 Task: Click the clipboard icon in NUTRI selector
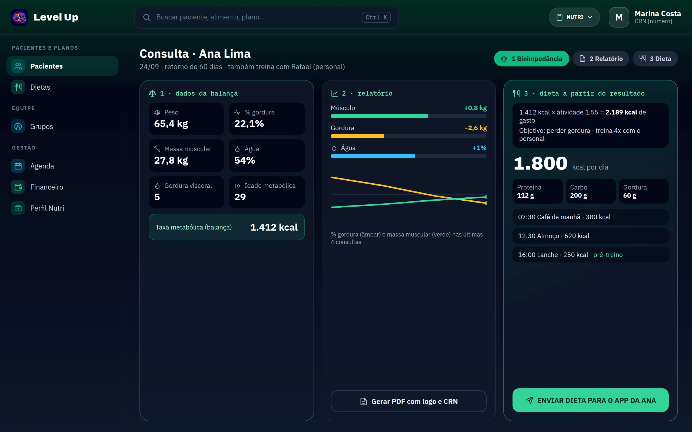pos(559,17)
